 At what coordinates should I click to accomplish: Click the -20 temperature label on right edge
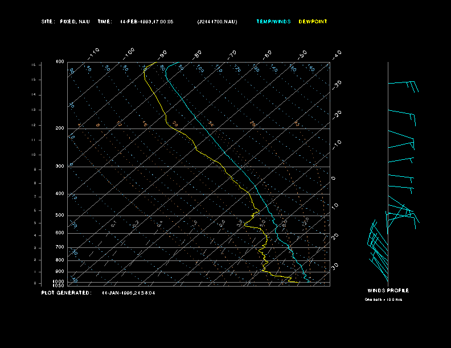[x=337, y=115]
